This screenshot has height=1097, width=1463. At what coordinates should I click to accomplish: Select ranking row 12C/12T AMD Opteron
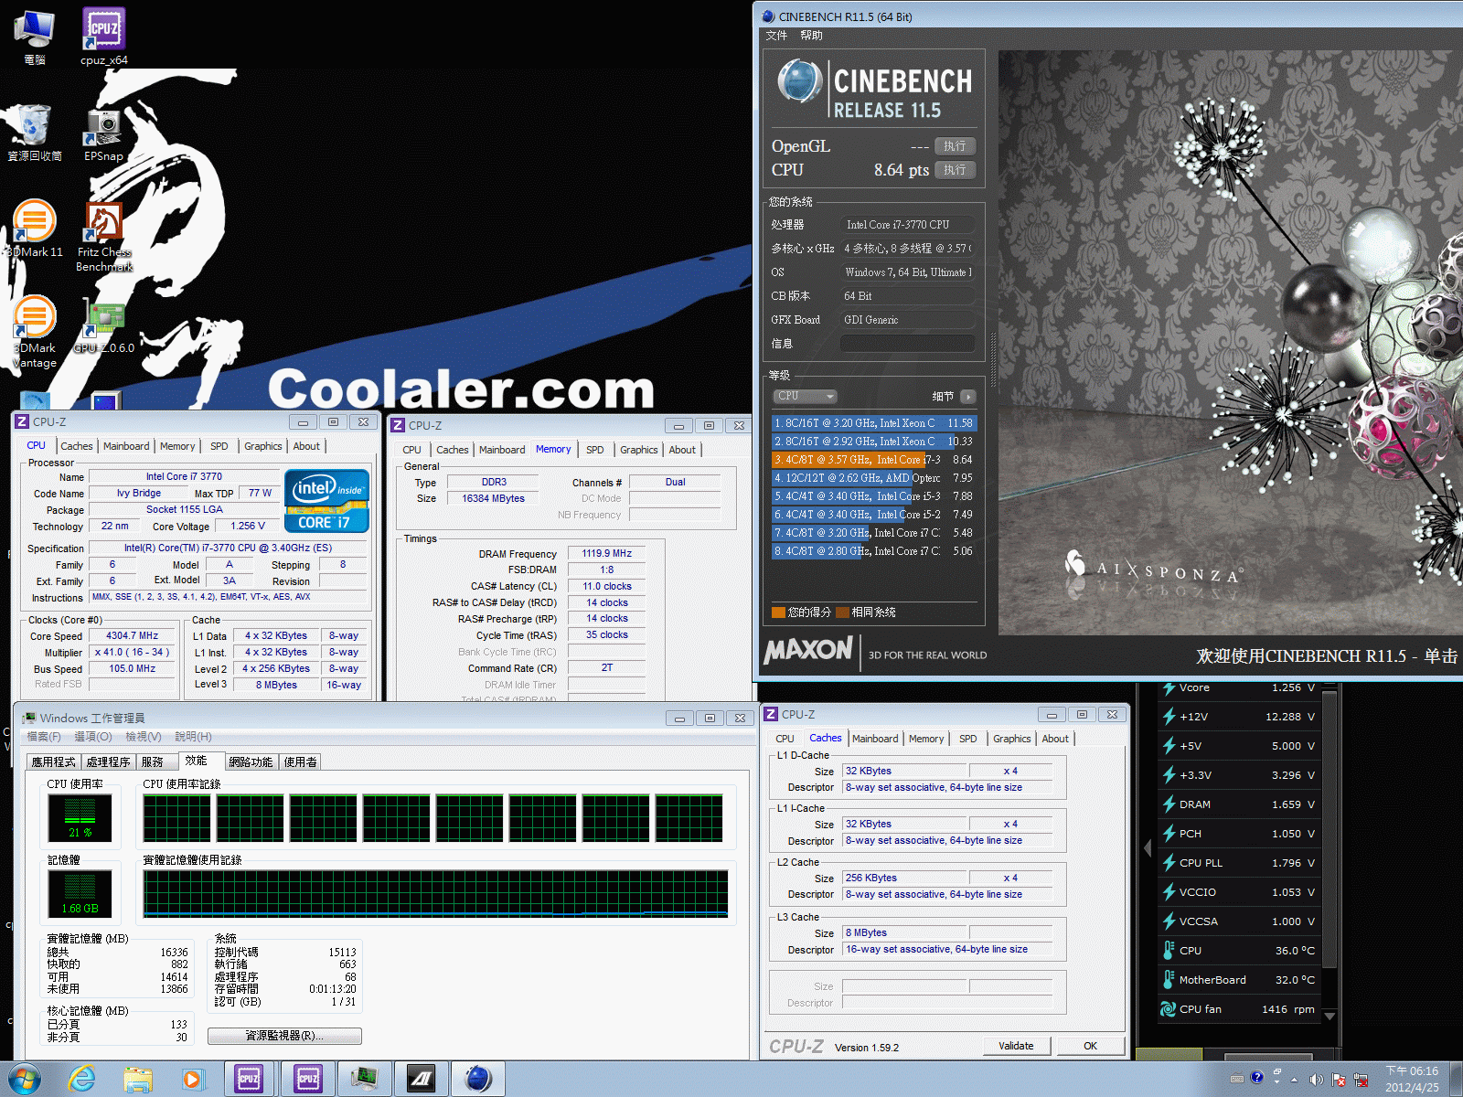tap(874, 478)
